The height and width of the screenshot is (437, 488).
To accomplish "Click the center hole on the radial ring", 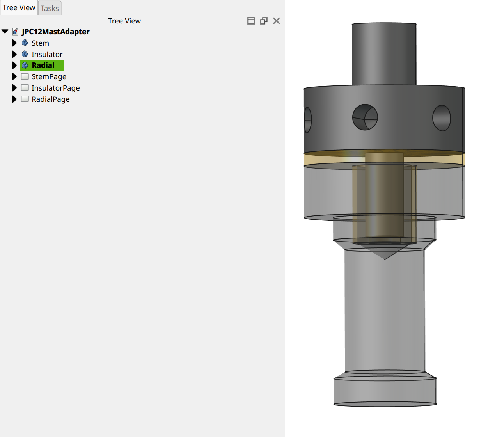I will [x=365, y=117].
